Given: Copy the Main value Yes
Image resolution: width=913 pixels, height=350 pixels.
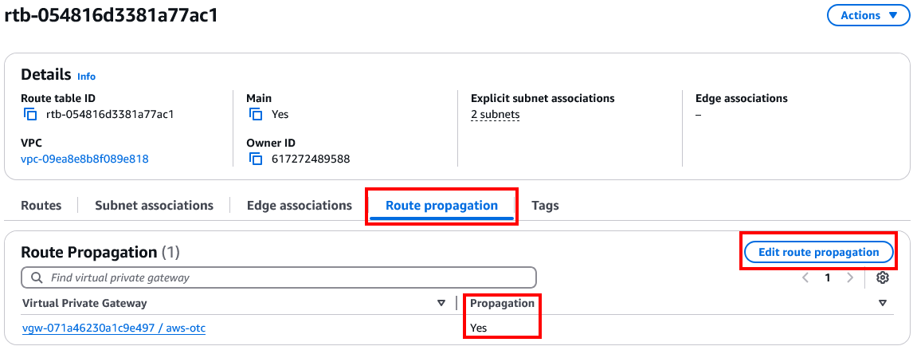Looking at the screenshot, I should tap(256, 115).
